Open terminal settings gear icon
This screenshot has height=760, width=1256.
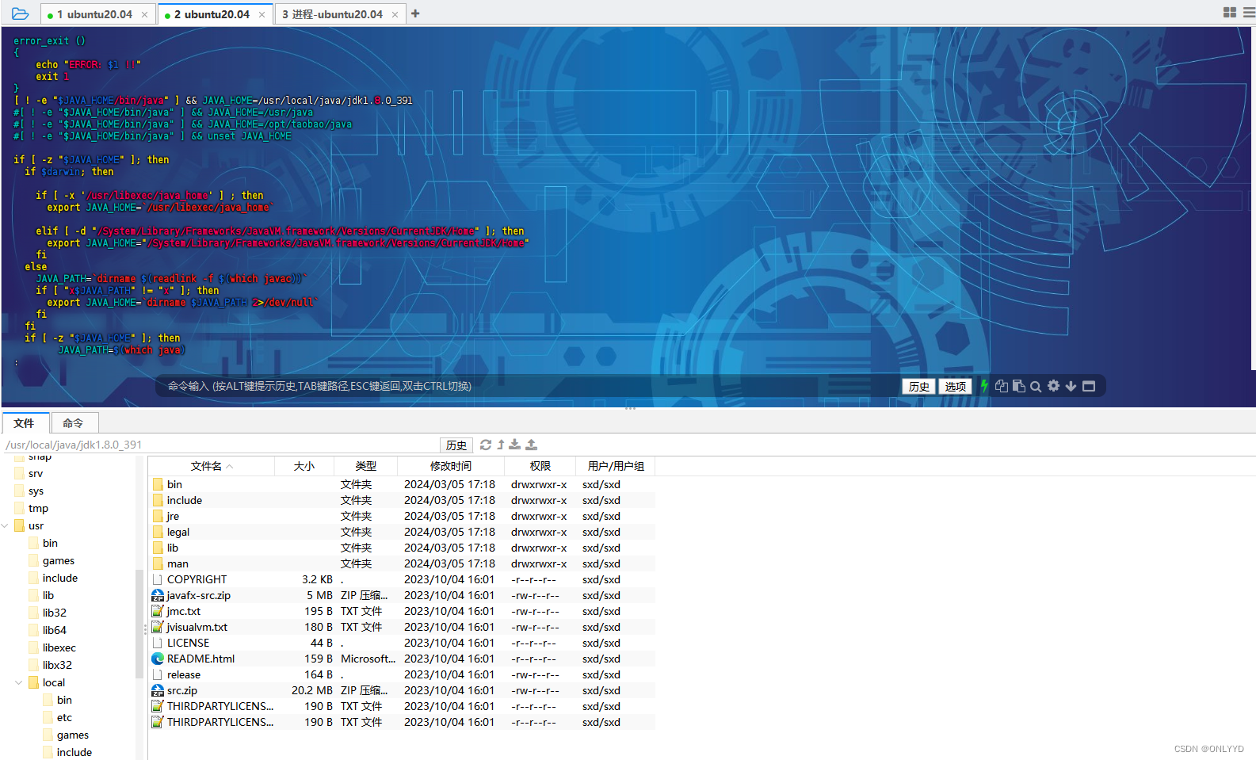coord(1053,386)
